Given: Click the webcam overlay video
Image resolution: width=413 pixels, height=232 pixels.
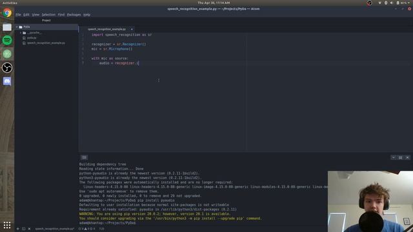Looking at the screenshot, I should click(370, 201).
